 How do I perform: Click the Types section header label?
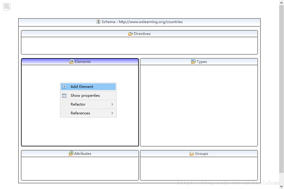point(202,62)
